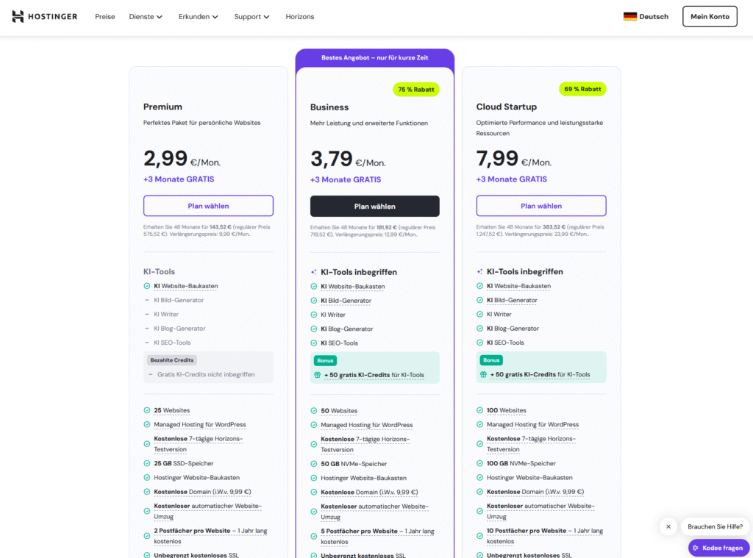Screen dimensions: 753x558
Task: Open the Kodee fragen chat
Action: point(718,548)
